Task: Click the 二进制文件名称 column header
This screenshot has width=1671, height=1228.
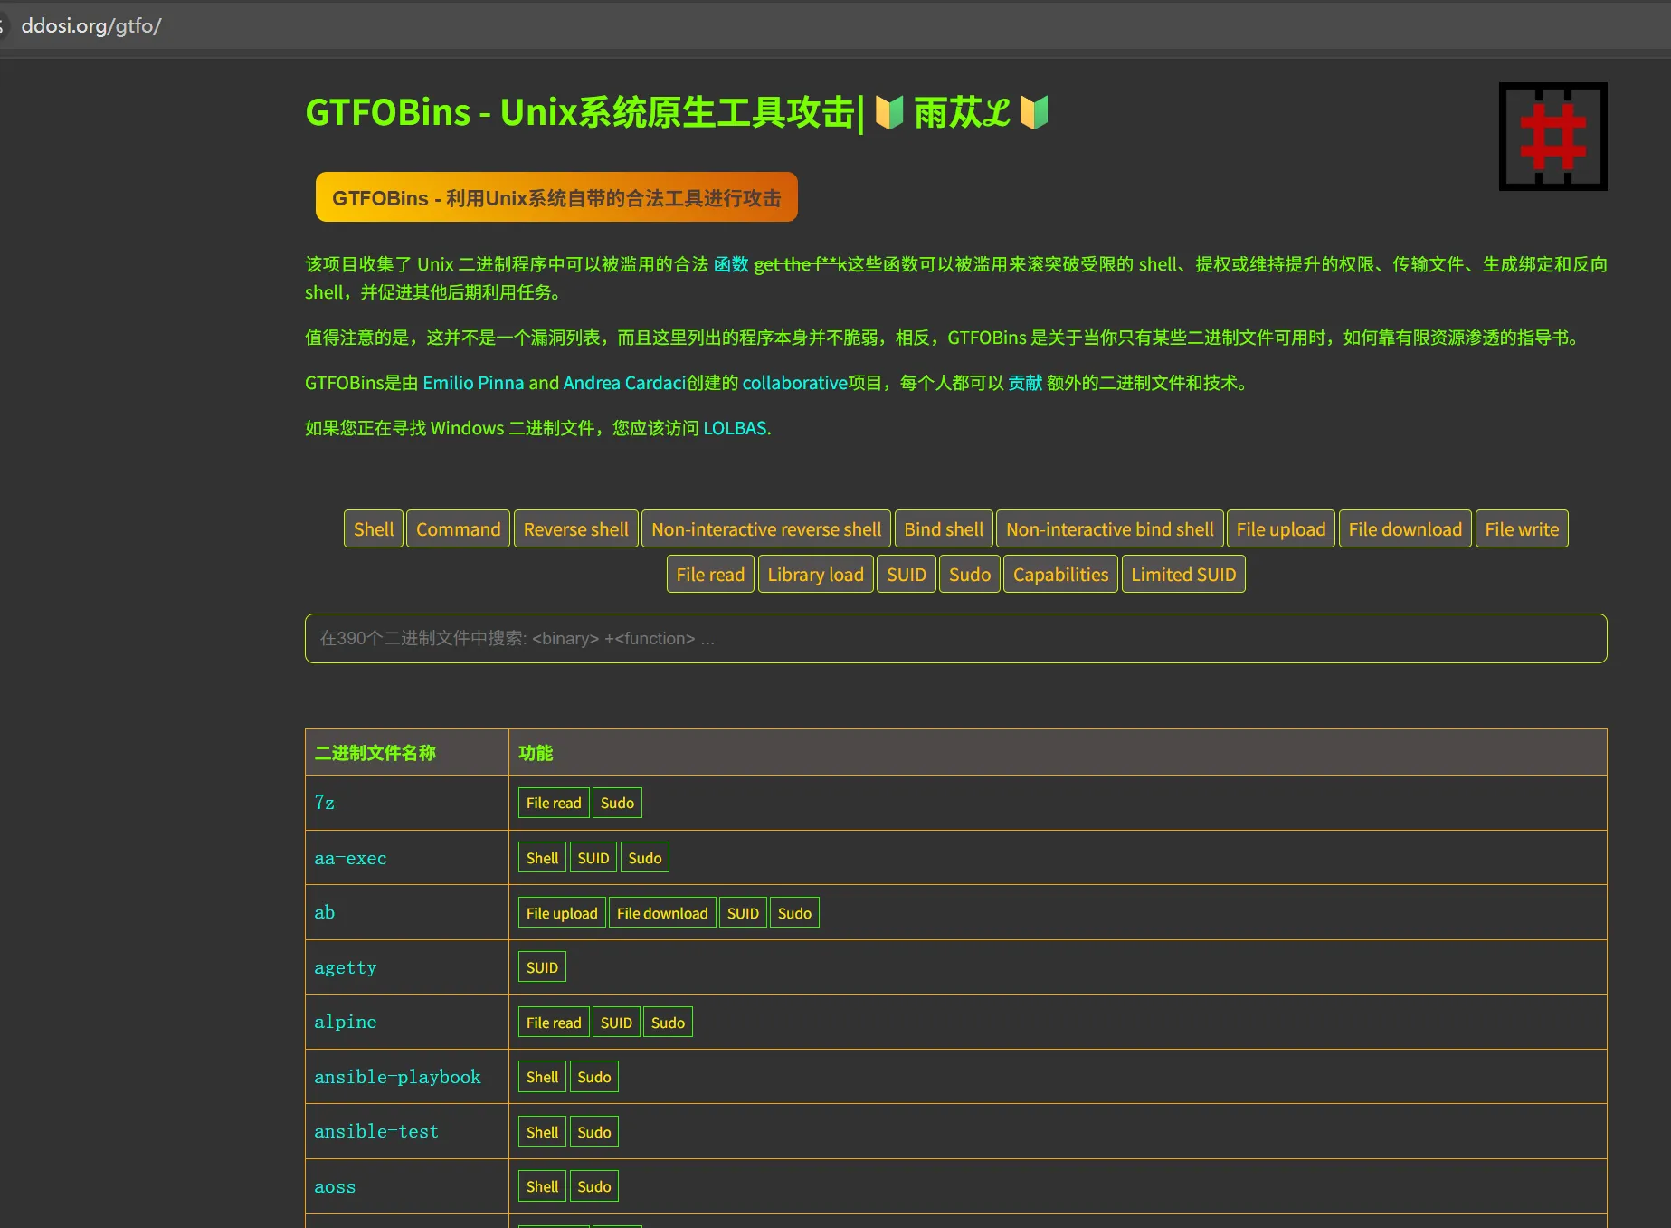Action: tap(375, 753)
